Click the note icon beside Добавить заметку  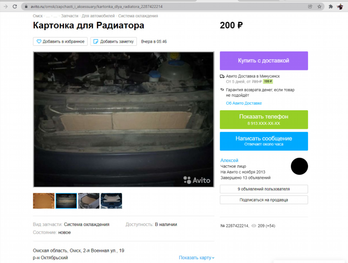96,41
